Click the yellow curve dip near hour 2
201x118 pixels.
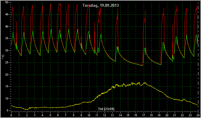coord(27,109)
